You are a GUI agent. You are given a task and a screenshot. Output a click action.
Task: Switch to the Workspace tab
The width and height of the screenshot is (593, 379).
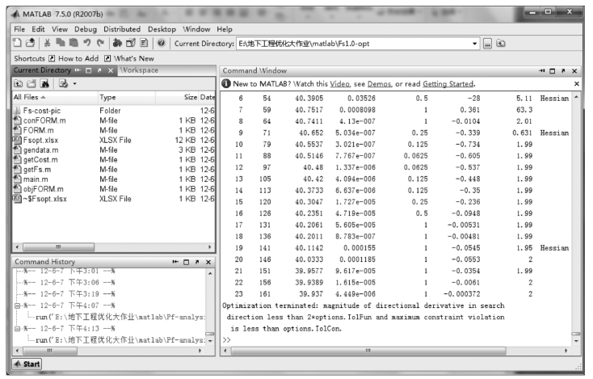pos(139,70)
